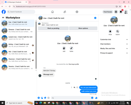Click More options button
Image resolution: width=131 pixels, height=105 pixels.
[x=83, y=28]
